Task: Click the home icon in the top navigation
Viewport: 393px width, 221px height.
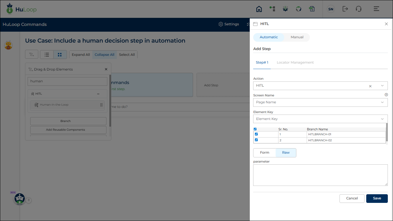Action: 259,9
